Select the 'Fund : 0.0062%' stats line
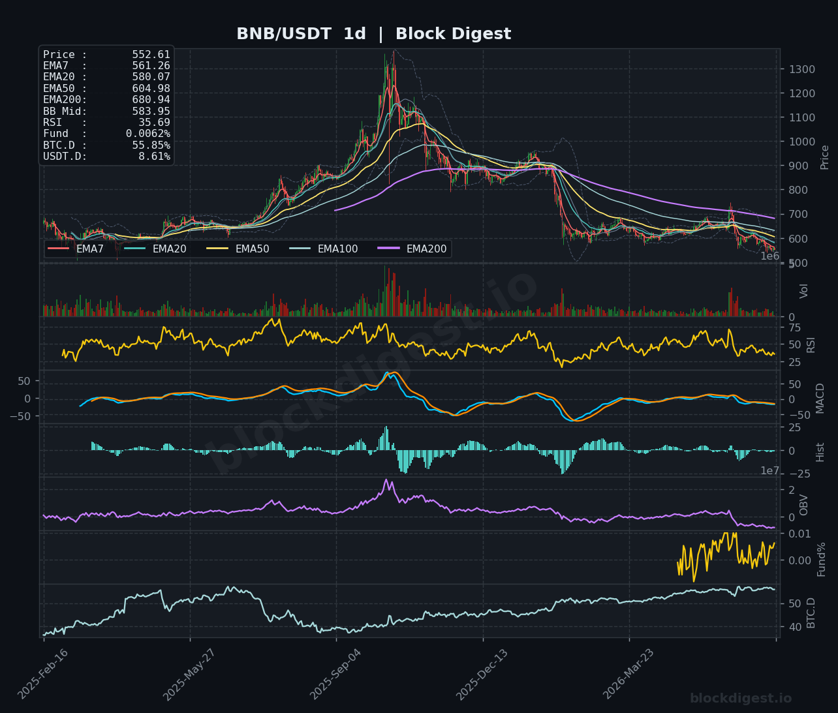 (x=106, y=134)
